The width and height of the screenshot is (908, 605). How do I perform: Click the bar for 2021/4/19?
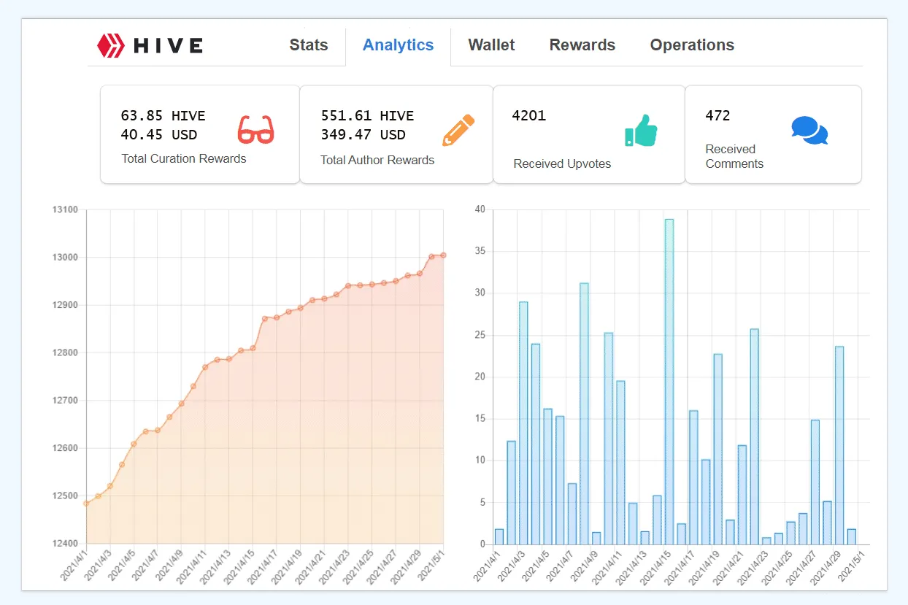click(x=717, y=450)
